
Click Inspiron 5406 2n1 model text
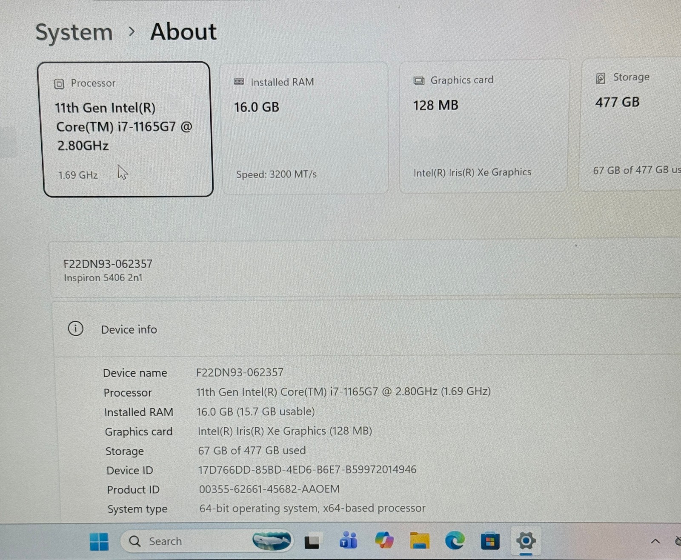(103, 278)
